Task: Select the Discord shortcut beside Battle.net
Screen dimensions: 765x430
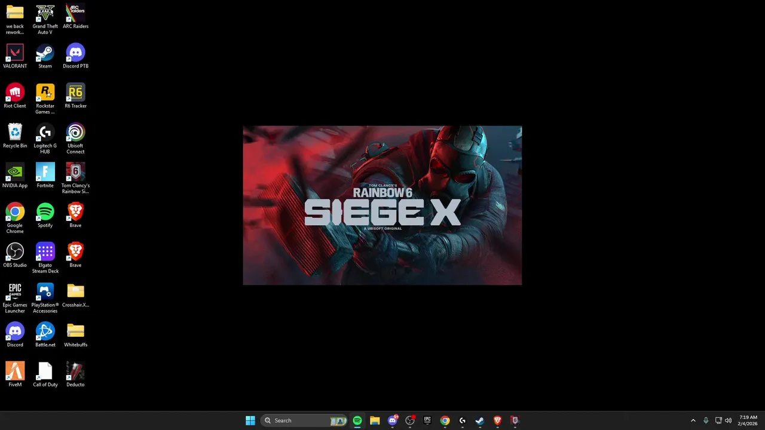Action: tap(15, 335)
